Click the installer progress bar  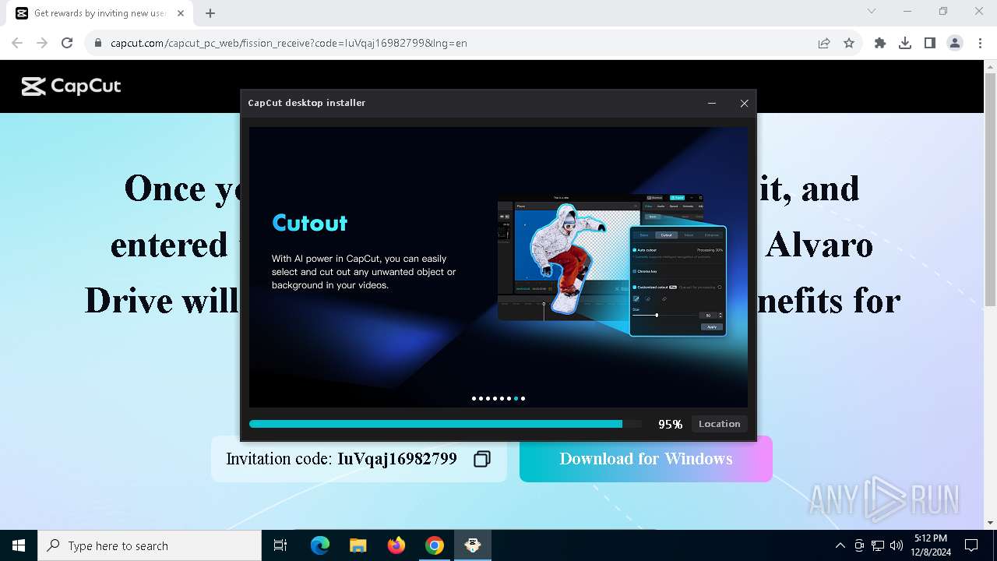[x=446, y=424]
